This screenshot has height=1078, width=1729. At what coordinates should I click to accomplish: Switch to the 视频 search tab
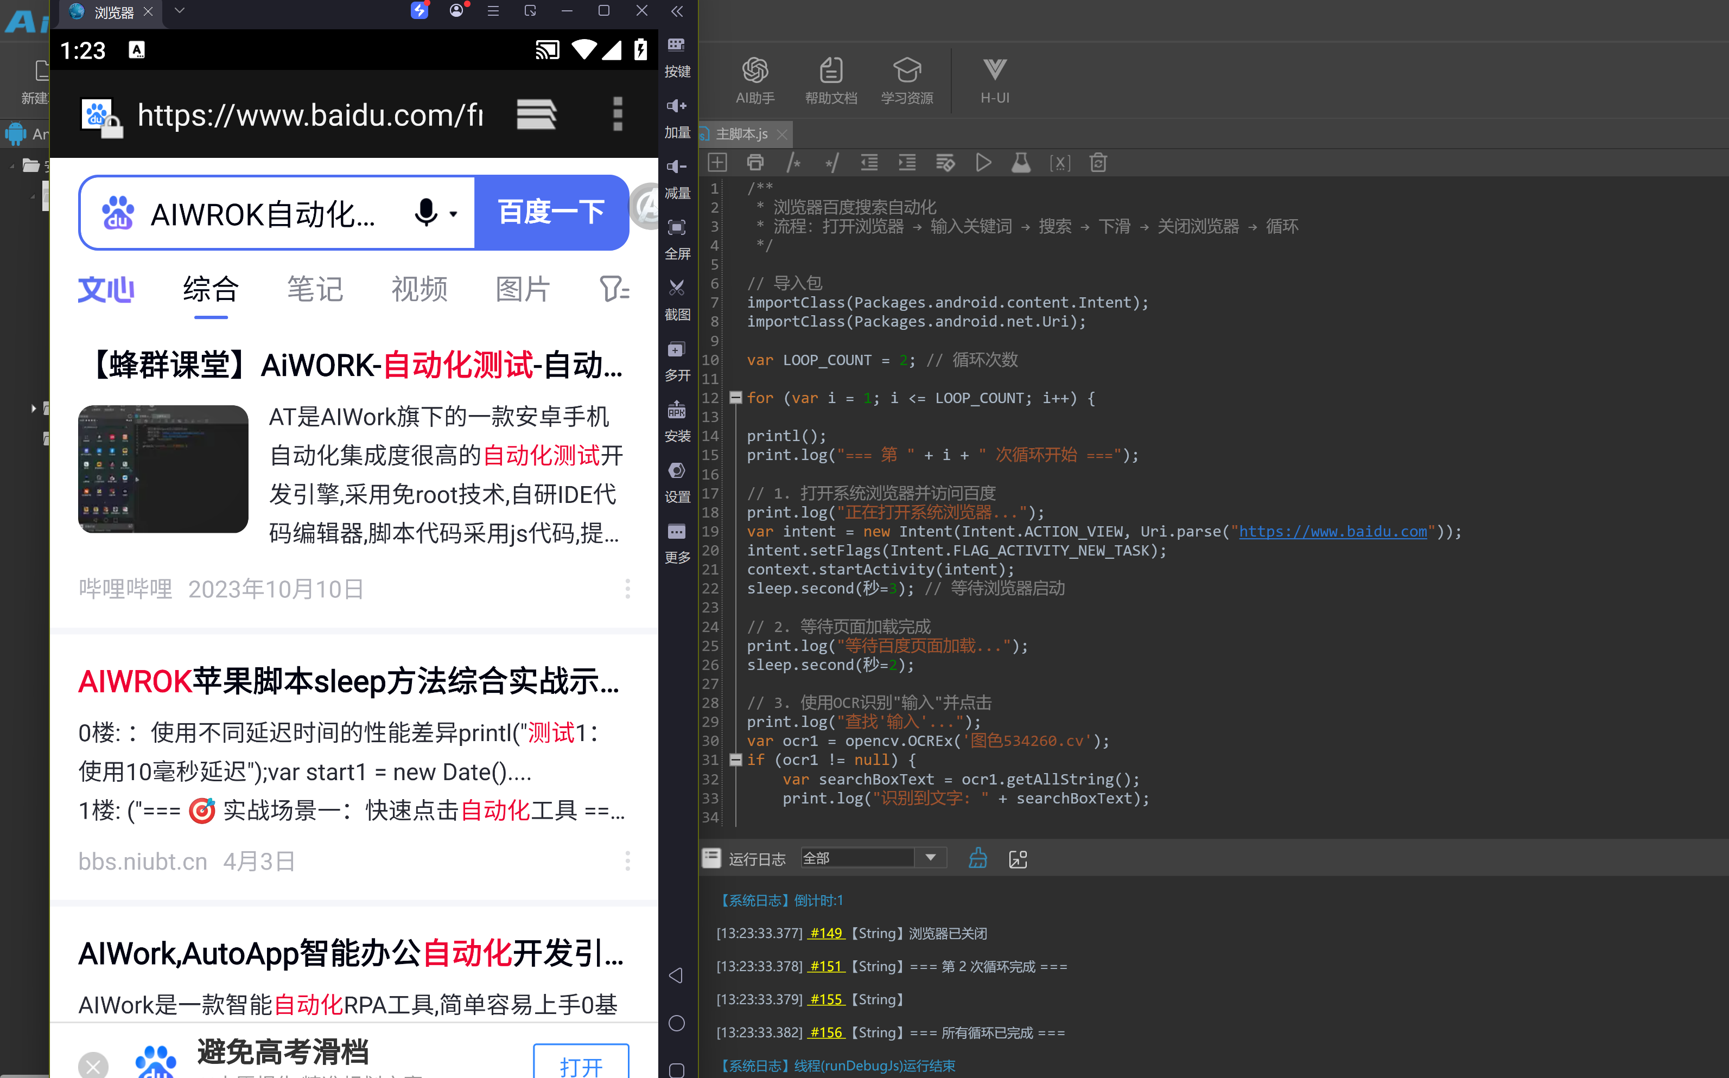[419, 289]
